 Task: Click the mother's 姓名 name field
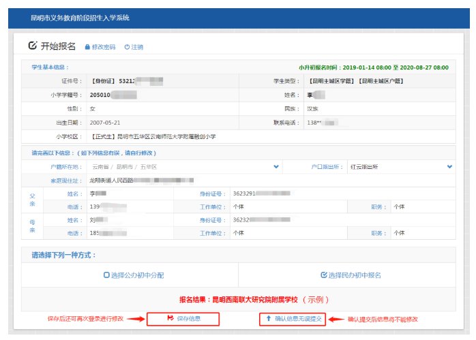coord(136,220)
